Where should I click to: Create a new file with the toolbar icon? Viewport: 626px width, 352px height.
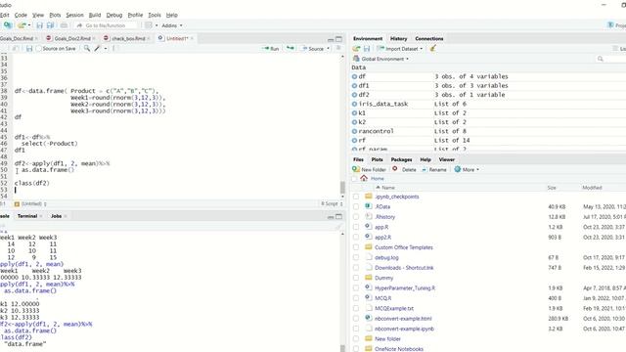(8, 25)
